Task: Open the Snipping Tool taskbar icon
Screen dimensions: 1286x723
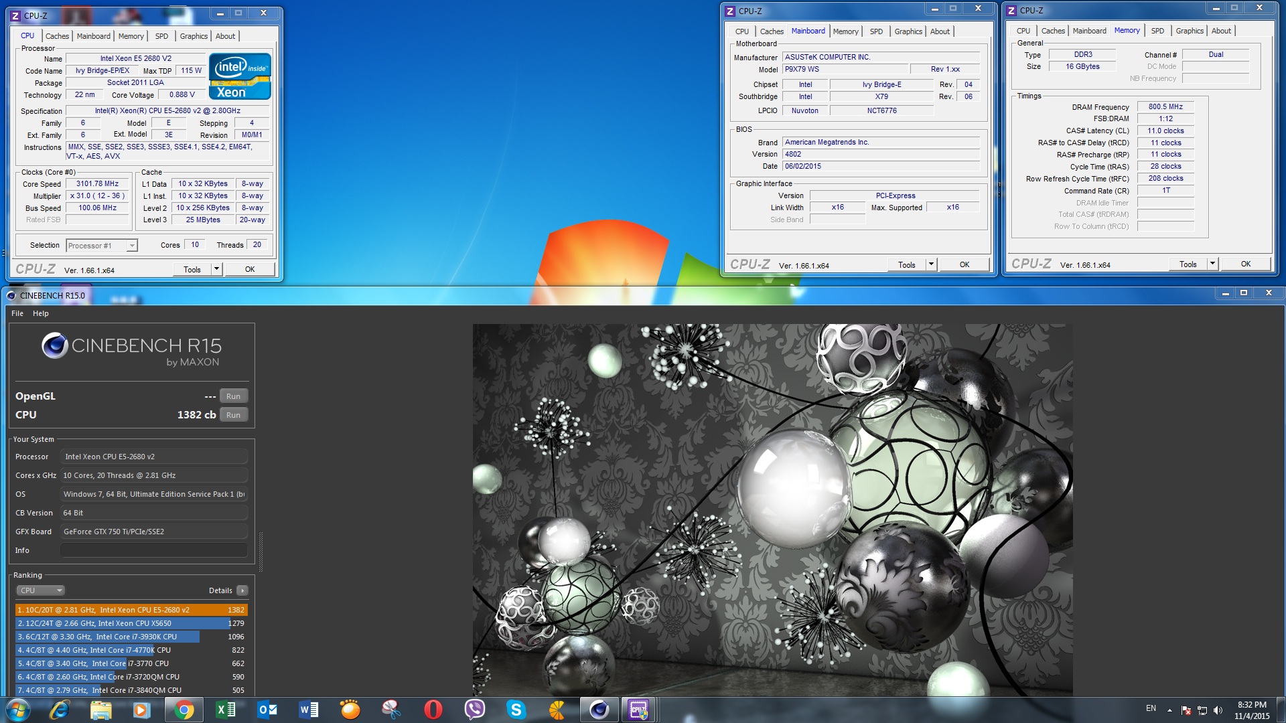Action: [391, 710]
